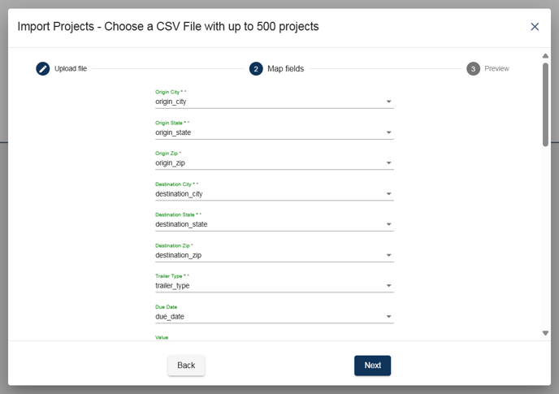Image resolution: width=559 pixels, height=394 pixels.
Task: Click the pencil icon for Upload file step
Action: point(43,68)
